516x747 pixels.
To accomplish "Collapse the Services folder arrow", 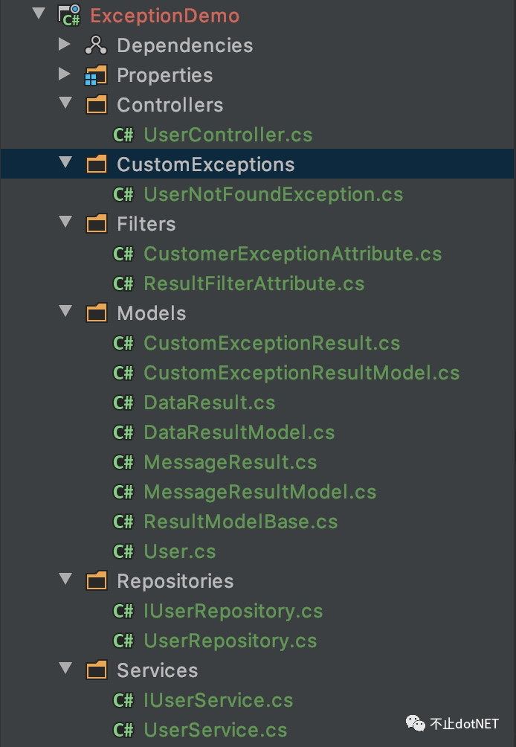I will point(65,669).
